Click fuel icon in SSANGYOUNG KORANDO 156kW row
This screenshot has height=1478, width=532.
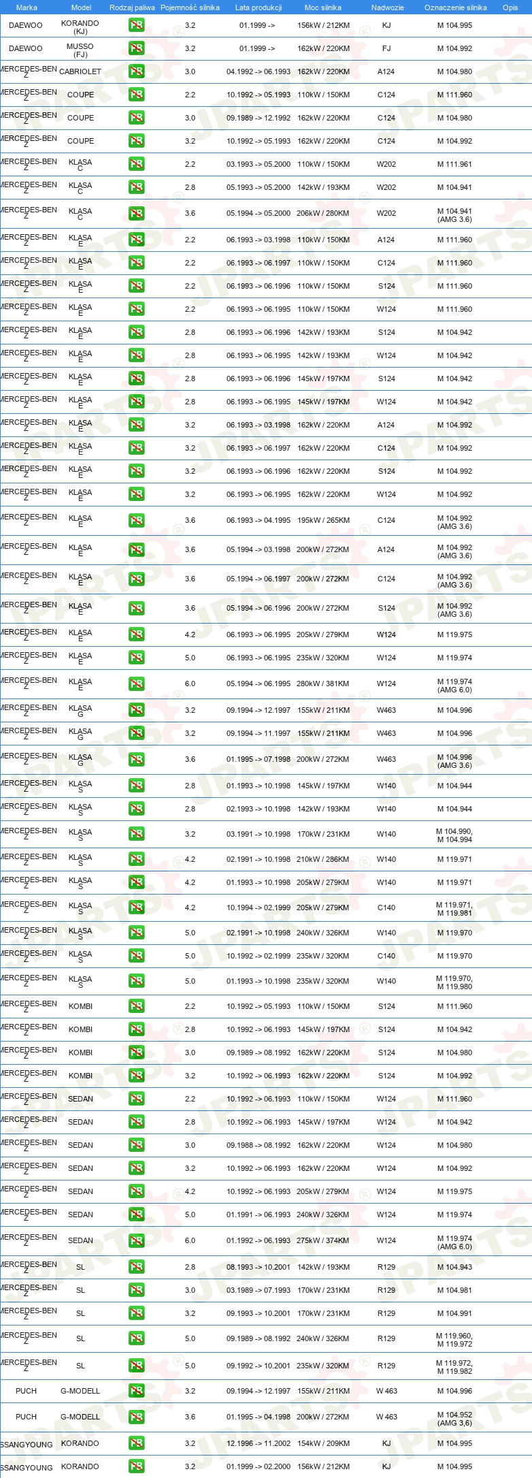click(x=136, y=1466)
